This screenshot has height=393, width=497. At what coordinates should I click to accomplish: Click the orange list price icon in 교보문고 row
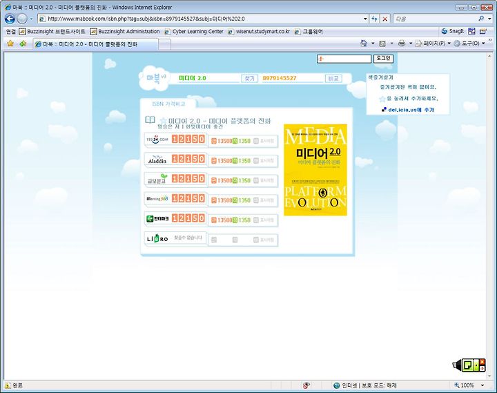point(214,180)
